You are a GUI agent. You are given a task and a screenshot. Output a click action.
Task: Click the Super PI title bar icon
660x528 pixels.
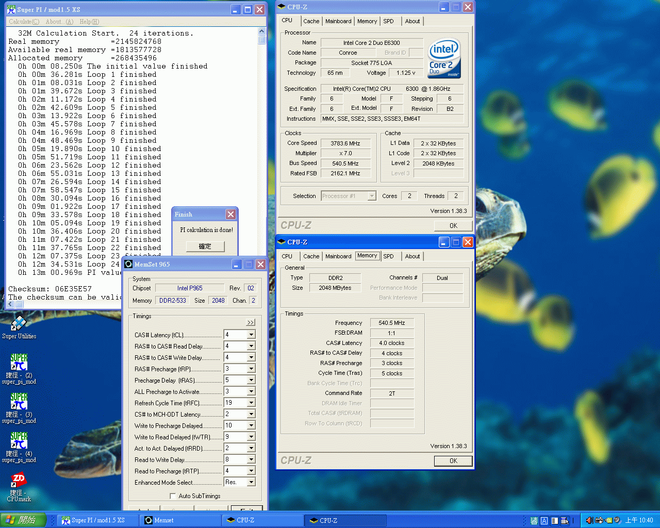11,9
